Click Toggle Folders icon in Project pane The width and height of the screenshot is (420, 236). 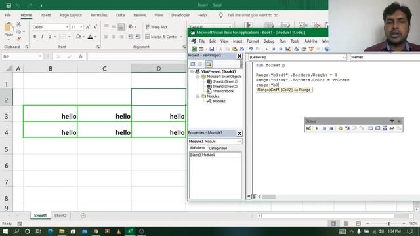[209, 64]
